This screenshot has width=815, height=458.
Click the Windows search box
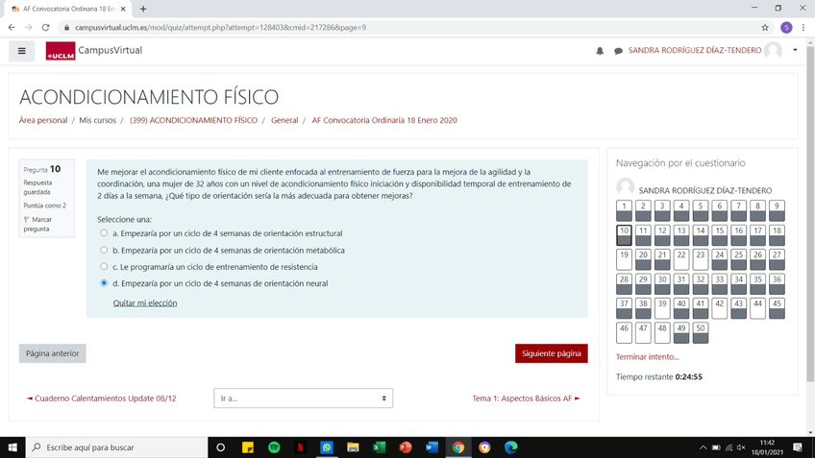[x=116, y=447]
